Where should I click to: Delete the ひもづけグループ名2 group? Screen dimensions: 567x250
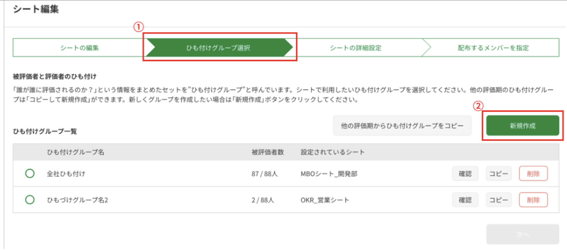(533, 200)
